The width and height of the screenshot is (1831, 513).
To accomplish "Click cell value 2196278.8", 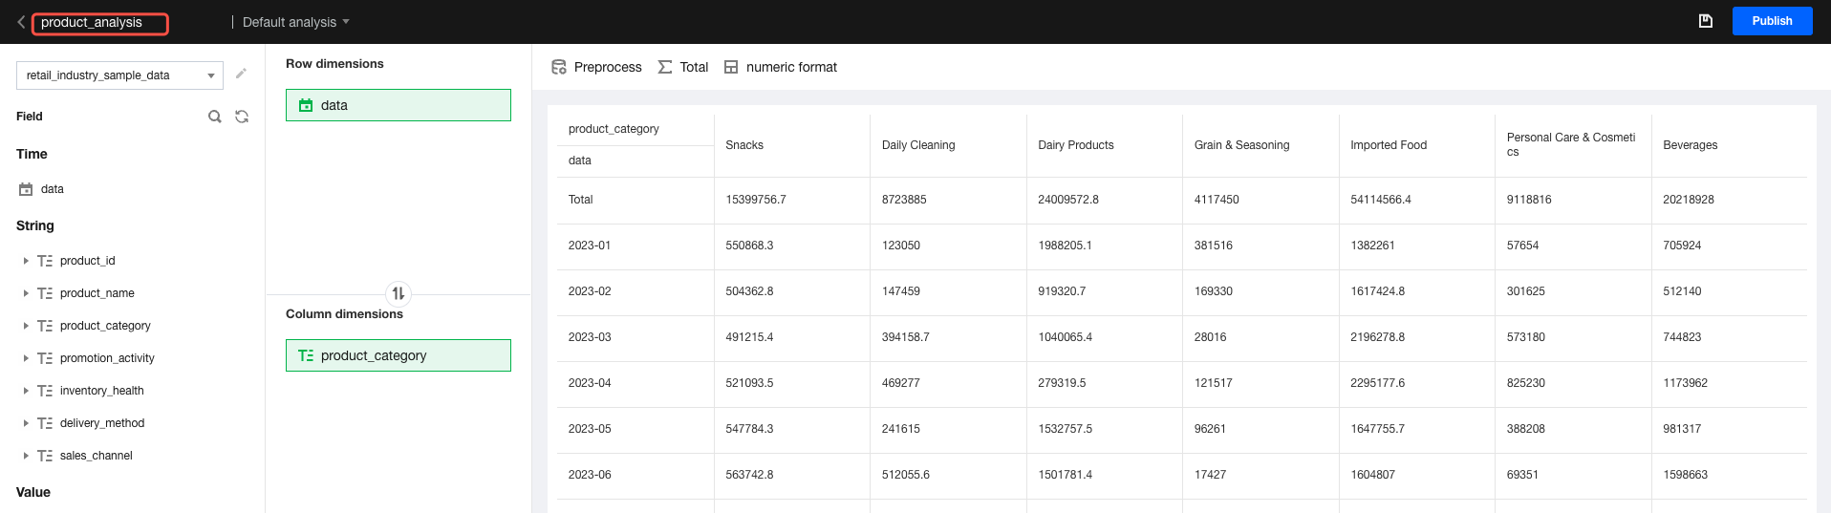I will [1377, 337].
